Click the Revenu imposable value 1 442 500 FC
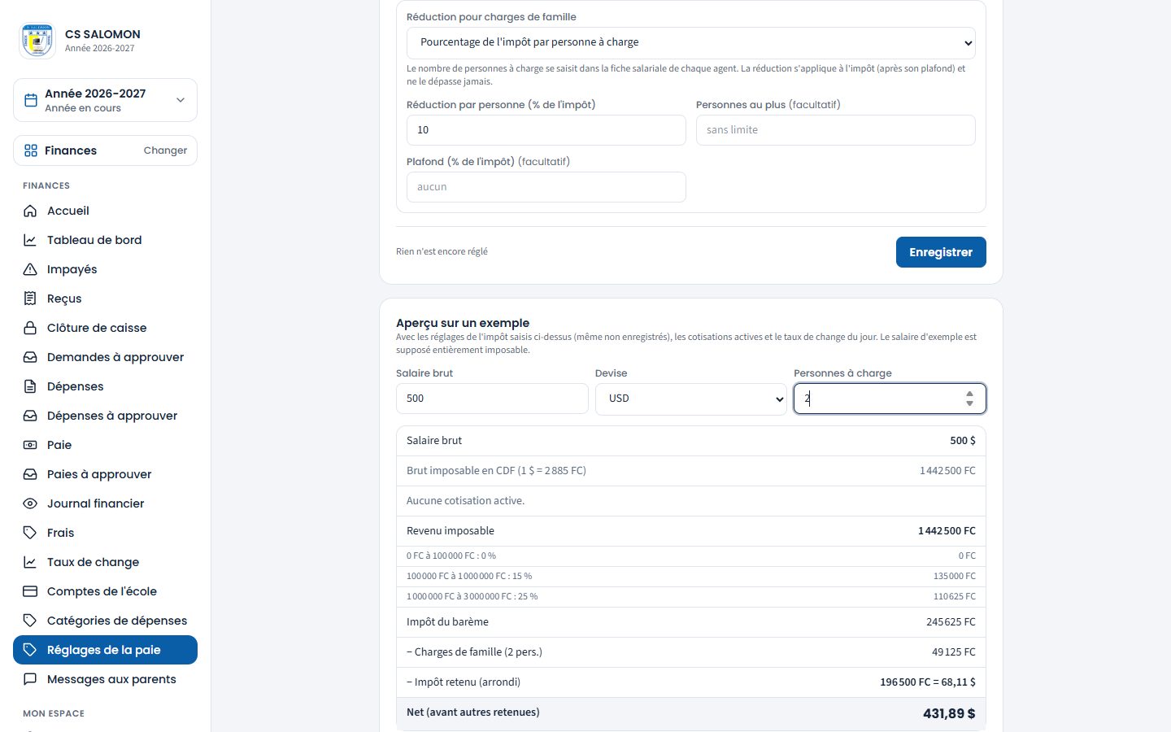 coord(947,531)
